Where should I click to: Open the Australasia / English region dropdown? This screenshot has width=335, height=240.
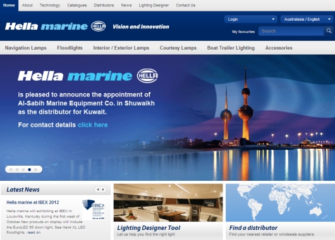point(307,19)
